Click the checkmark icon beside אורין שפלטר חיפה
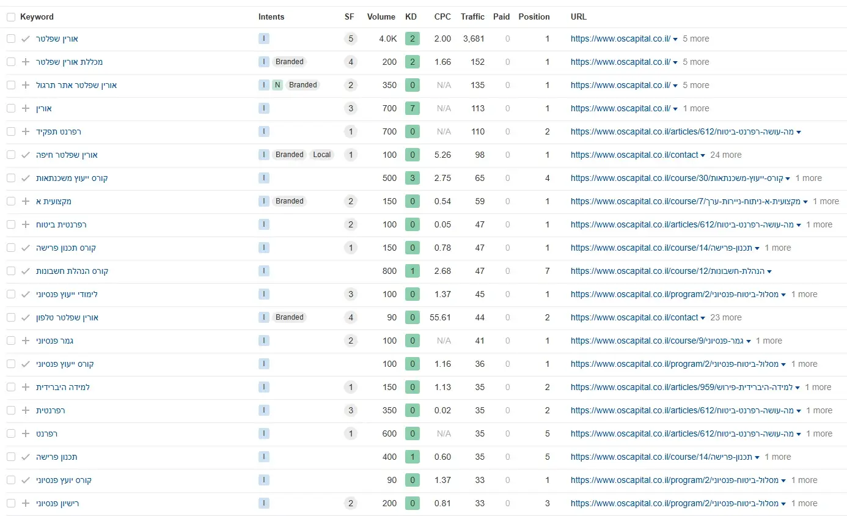The height and width of the screenshot is (516, 847). point(25,155)
